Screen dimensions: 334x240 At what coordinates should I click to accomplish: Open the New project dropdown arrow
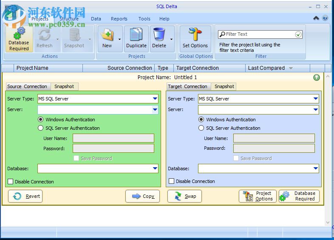click(x=119, y=39)
